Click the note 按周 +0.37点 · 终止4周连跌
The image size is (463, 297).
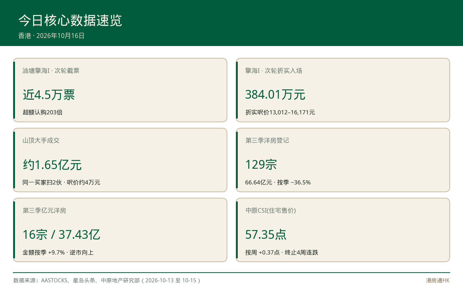pos(282,252)
